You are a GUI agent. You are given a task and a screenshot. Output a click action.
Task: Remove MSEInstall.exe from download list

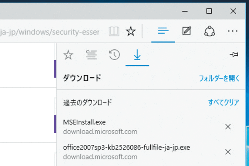[228, 127]
